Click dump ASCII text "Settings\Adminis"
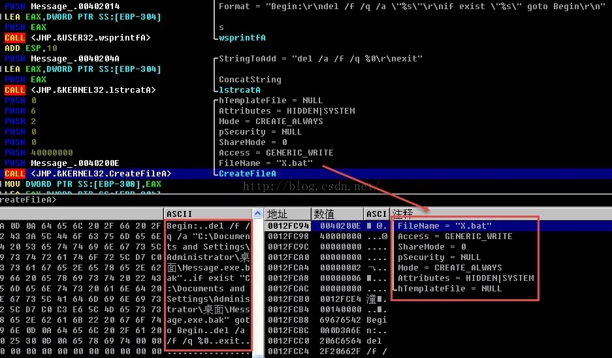This screenshot has width=612, height=358. click(x=208, y=299)
